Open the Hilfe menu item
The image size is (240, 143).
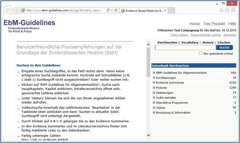(232, 24)
